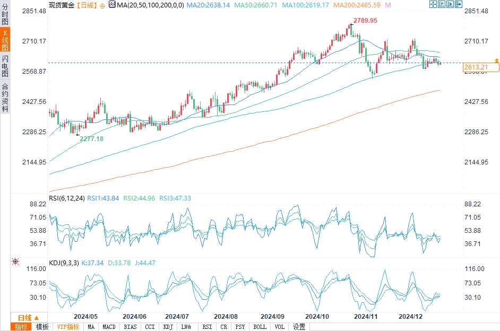The height and width of the screenshot is (331, 500).
Task: Open the 合约资料 side tab
Action: [x=5, y=97]
